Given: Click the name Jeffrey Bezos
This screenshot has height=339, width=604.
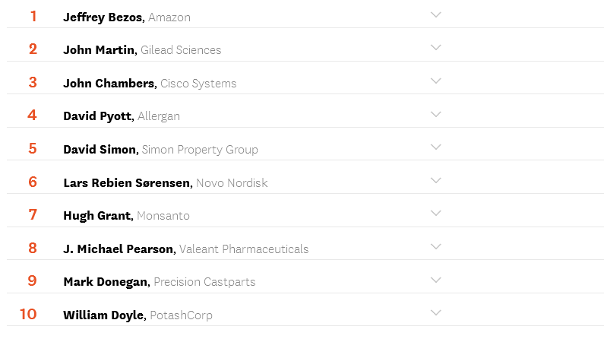Looking at the screenshot, I should 103,17.
